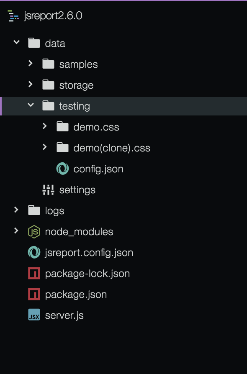Click the settings sliders icon
The width and height of the screenshot is (247, 374).
(48, 190)
